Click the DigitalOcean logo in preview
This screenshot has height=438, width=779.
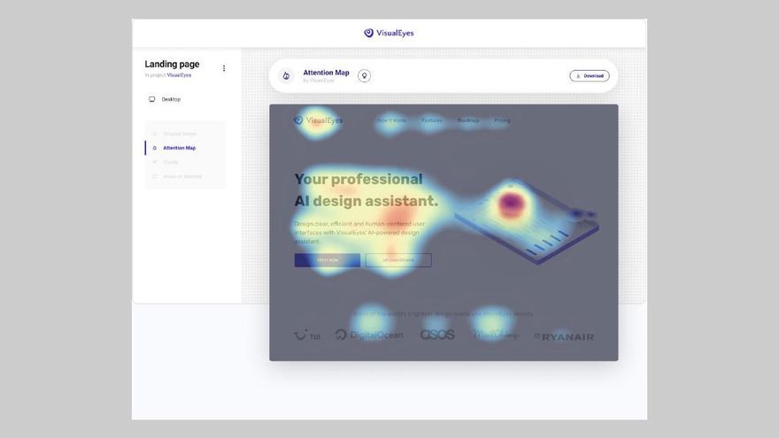[x=369, y=335]
